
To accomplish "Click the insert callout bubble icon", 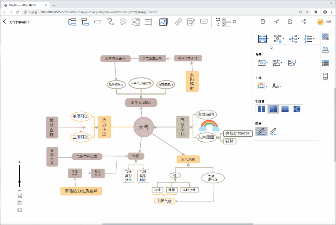I will point(123,21).
